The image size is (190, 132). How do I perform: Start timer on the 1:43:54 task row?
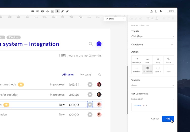(90, 84)
